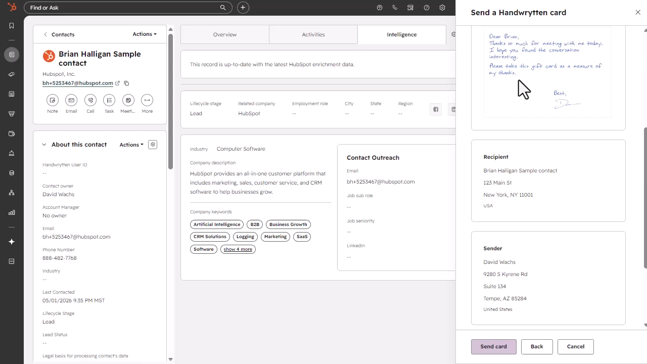The width and height of the screenshot is (647, 364).
Task: Click the plus create button
Action: (x=243, y=8)
